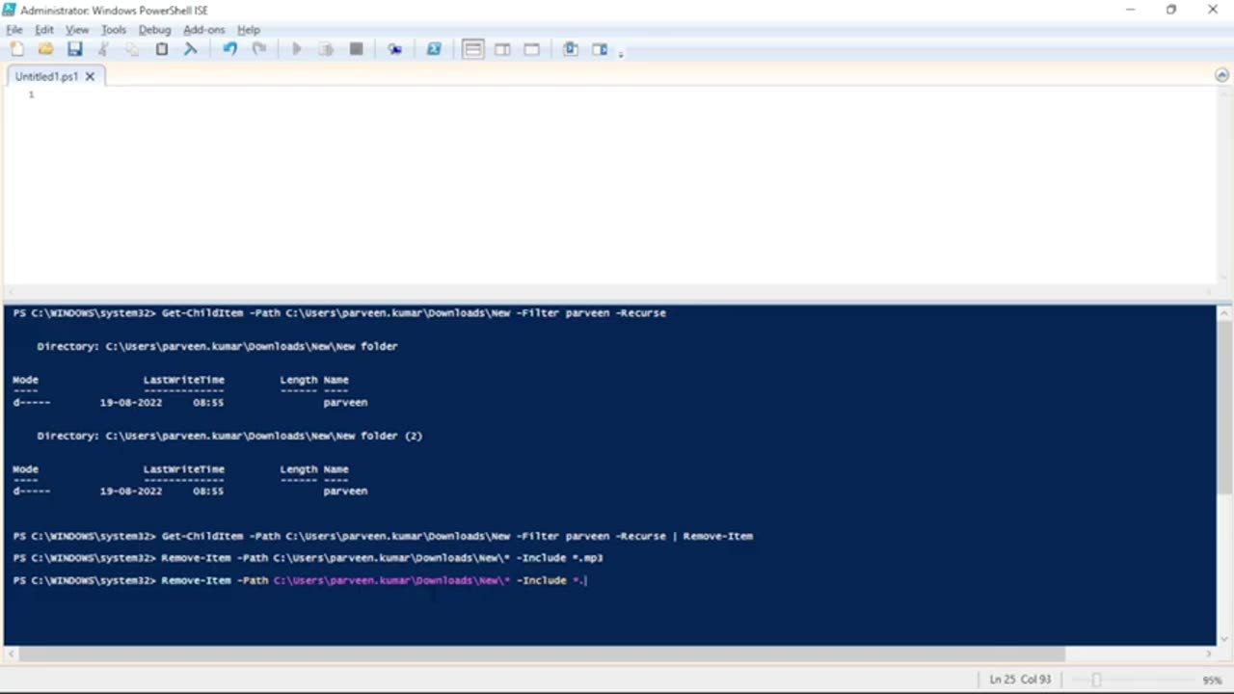
Task: Restore down the PowerShell ISE window
Action: pos(1171,10)
